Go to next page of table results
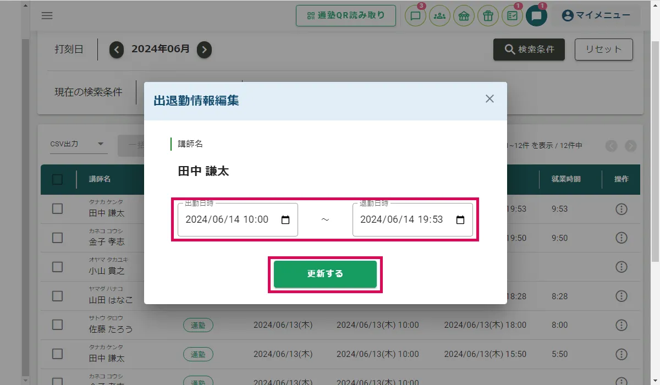The width and height of the screenshot is (660, 385). (x=631, y=146)
